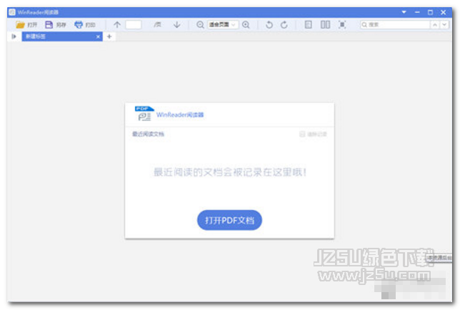The image size is (460, 310).
Task: Go to previous page with up arrow
Action: click(117, 24)
